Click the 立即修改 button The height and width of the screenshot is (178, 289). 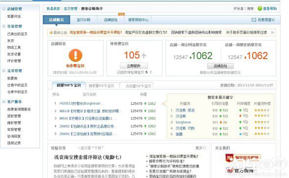pyautogui.click(x=134, y=66)
